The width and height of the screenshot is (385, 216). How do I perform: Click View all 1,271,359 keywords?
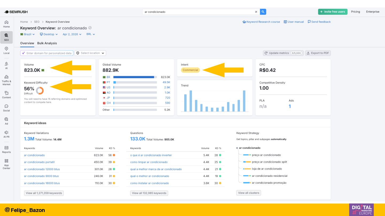[44, 193]
